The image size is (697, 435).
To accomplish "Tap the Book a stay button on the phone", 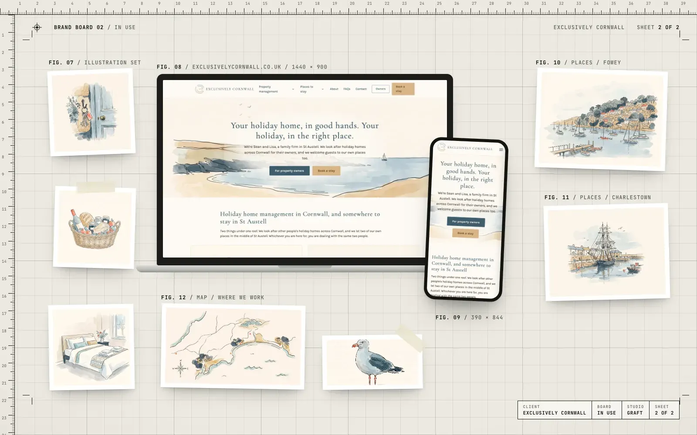I will coord(466,233).
